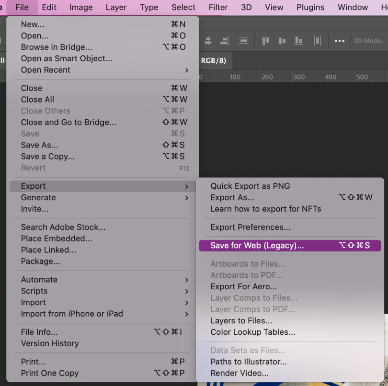The width and height of the screenshot is (388, 386).
Task: Choose Open... from the File menu
Action: coord(103,35)
